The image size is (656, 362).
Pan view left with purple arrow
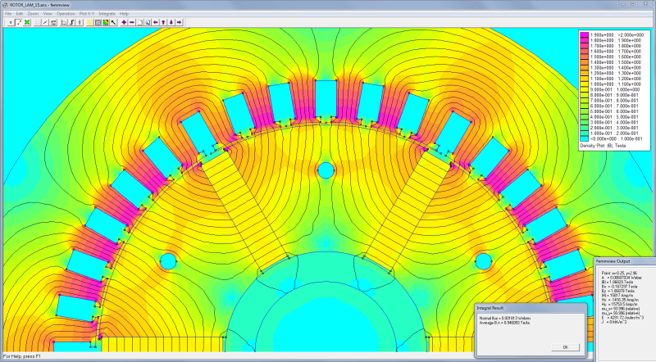tap(156, 22)
